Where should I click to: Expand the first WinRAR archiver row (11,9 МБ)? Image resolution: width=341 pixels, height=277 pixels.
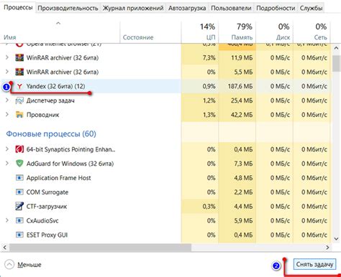click(7, 57)
